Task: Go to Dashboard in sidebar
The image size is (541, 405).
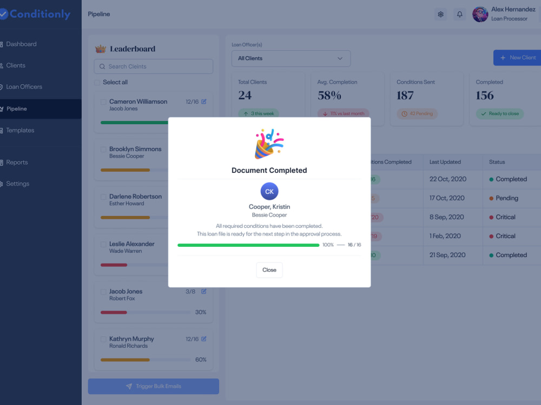Action: (x=21, y=44)
